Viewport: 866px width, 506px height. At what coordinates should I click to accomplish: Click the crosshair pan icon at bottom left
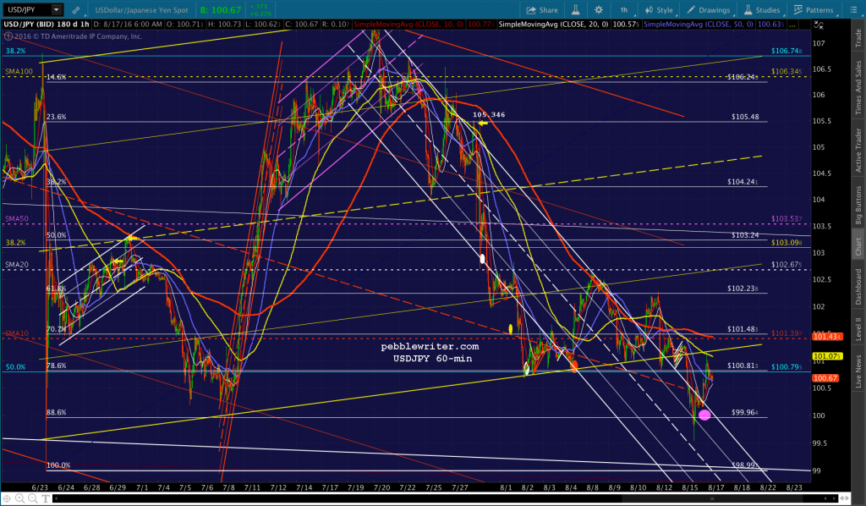(x=7, y=498)
